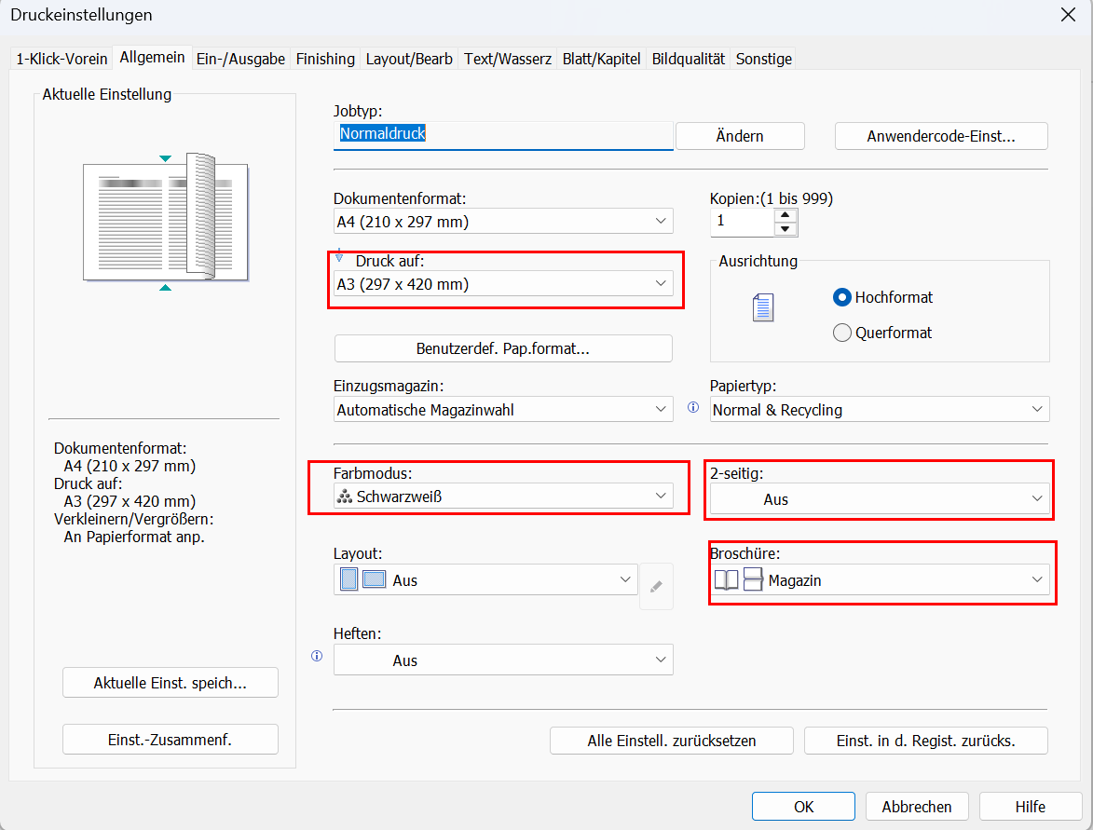Close the Druckeinstellungen dialog
Screen dimensions: 1093x830
pyautogui.click(x=1068, y=15)
